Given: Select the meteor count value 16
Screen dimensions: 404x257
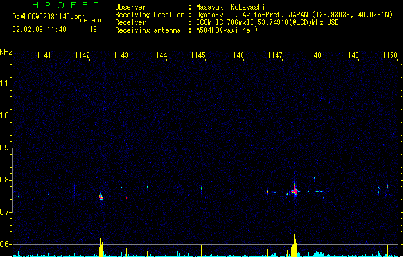Looking at the screenshot, I should [93, 30].
